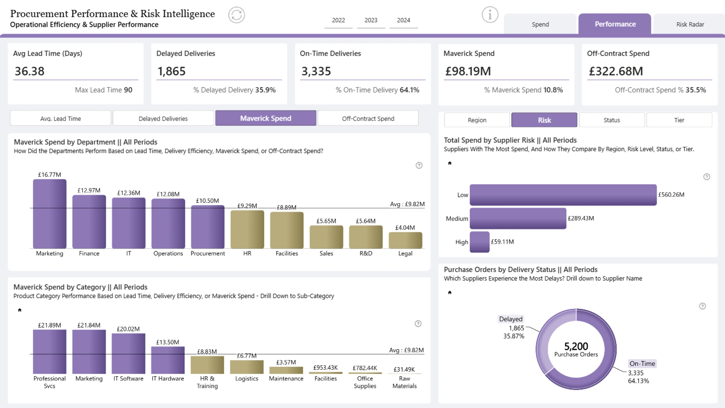Click the HR department bar
This screenshot has height=408, width=725.
tap(247, 229)
